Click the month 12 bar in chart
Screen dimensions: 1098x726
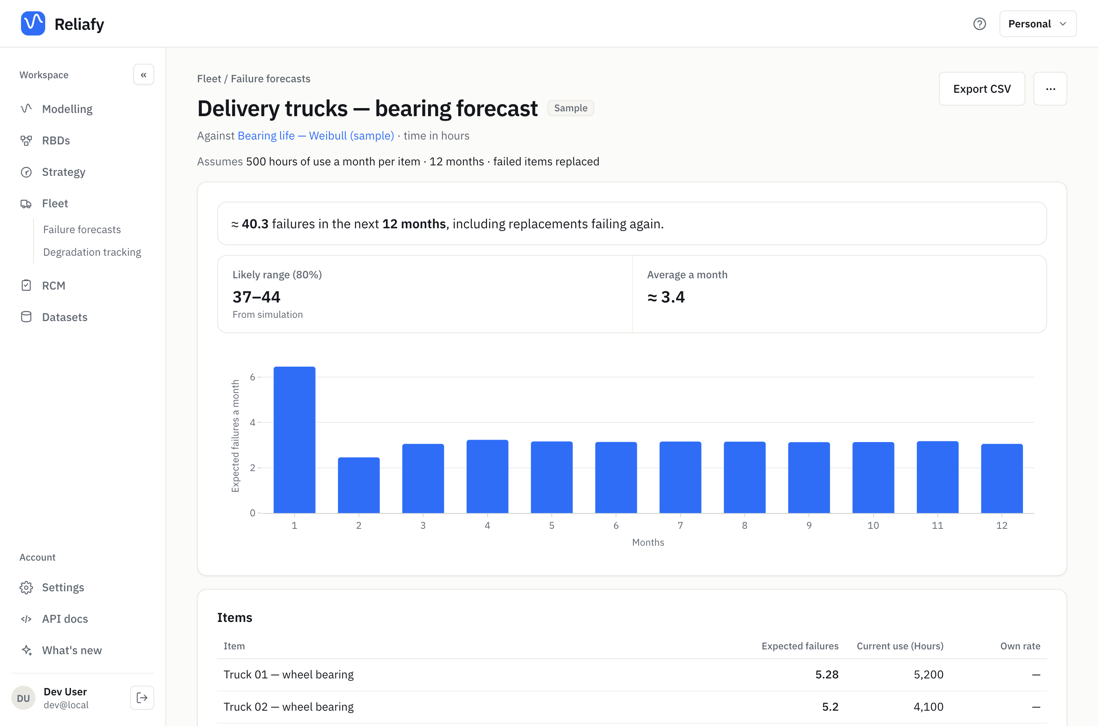1002,478
